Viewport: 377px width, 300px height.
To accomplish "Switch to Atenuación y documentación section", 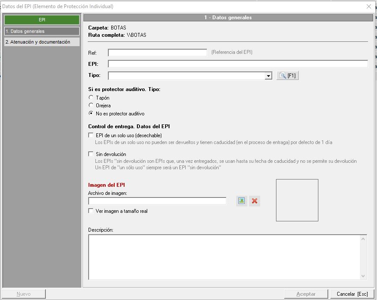I will 42,42.
